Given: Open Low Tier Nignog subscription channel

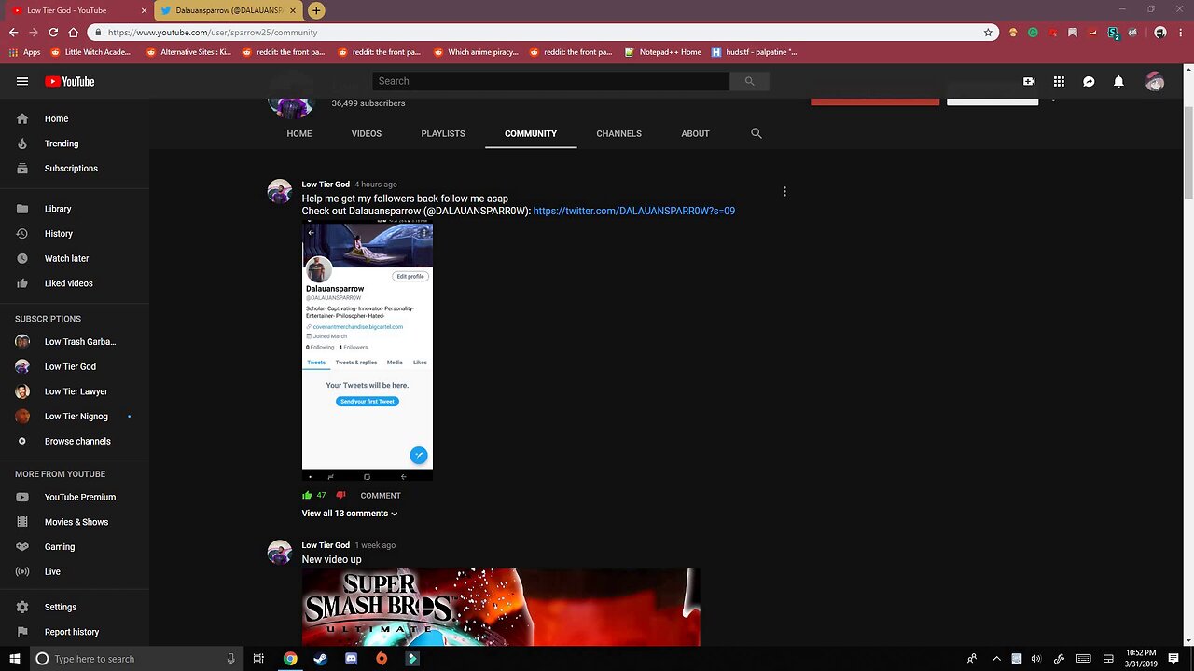Looking at the screenshot, I should pos(75,417).
